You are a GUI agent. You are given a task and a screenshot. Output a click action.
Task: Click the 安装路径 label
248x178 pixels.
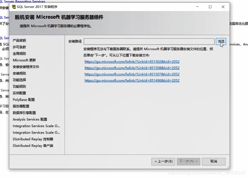tap(75, 41)
